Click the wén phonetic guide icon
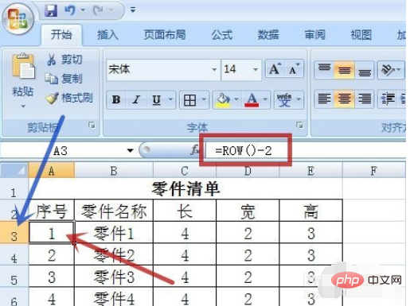410x306 pixels. pyautogui.click(x=284, y=100)
